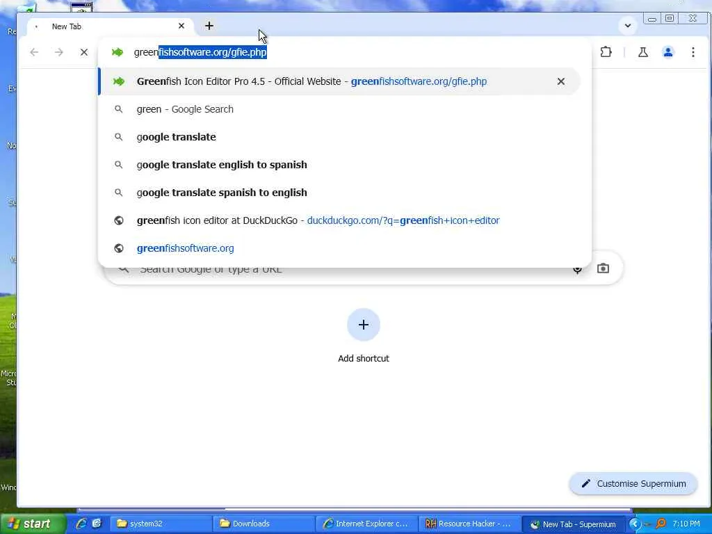Expand the tab search dropdown arrow

pos(628,26)
